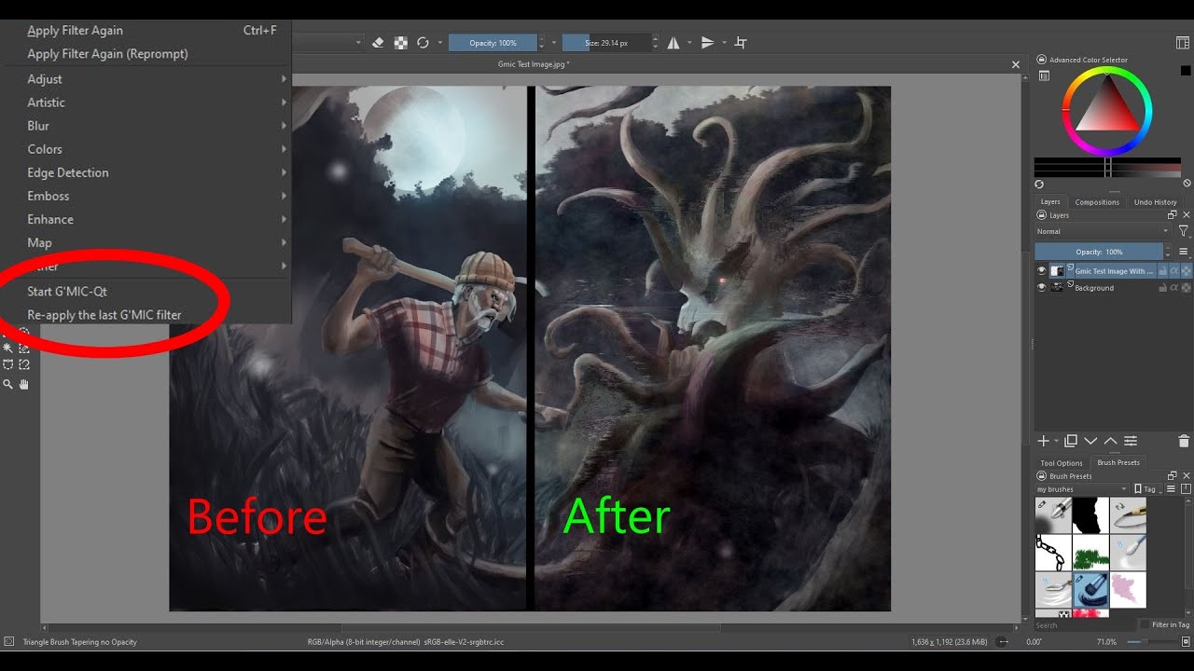Add a new layer with plus icon

point(1044,441)
